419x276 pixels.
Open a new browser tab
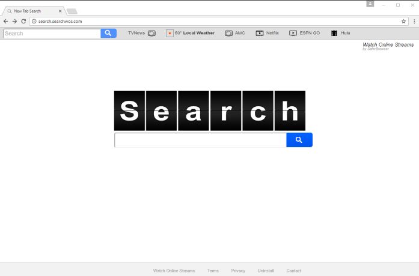pos(72,11)
